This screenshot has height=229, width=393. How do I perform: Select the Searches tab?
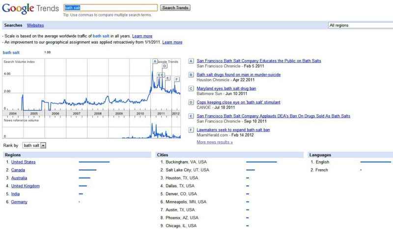tap(12, 25)
